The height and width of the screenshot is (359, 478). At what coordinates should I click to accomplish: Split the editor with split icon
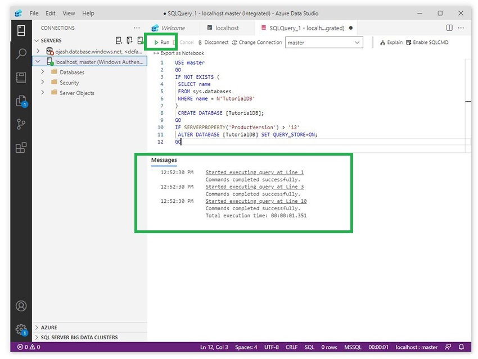[x=449, y=28]
